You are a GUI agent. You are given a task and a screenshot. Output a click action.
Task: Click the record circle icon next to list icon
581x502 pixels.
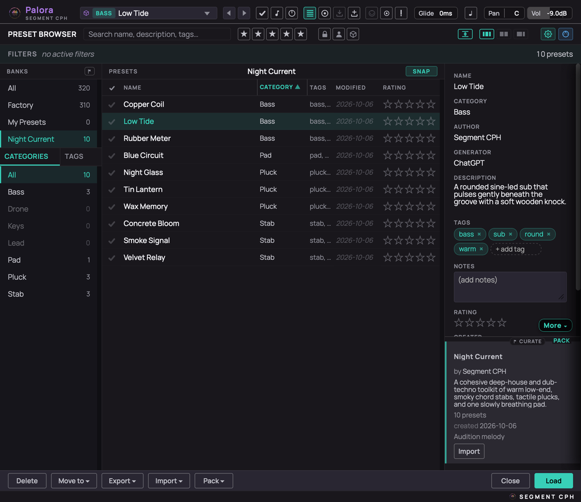[325, 14]
